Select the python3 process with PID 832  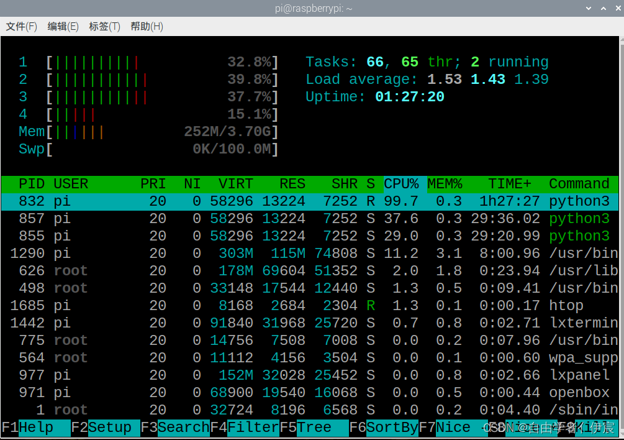point(248,201)
